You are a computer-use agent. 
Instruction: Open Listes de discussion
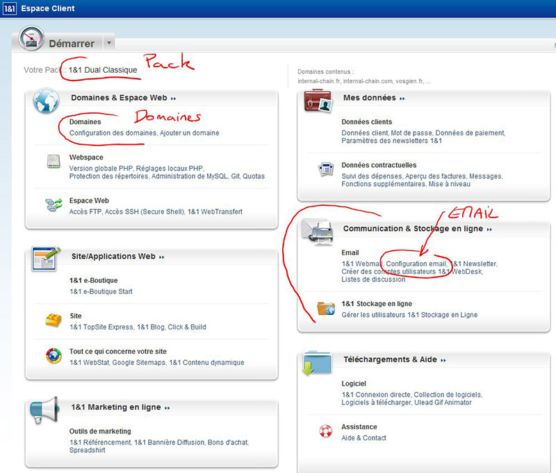click(x=373, y=279)
